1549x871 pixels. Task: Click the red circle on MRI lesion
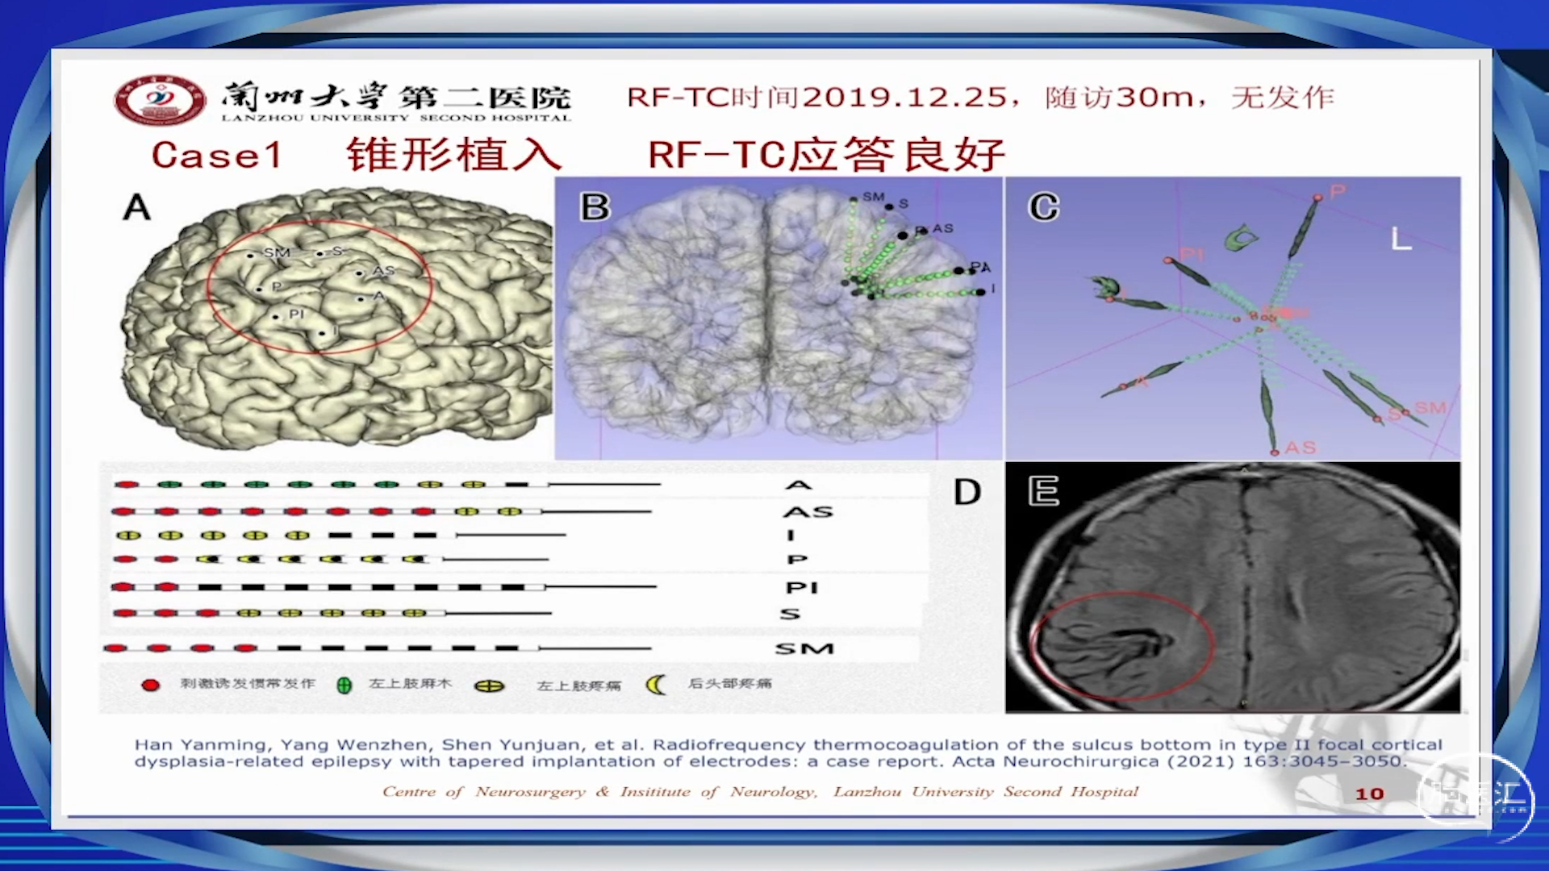pyautogui.click(x=1123, y=645)
